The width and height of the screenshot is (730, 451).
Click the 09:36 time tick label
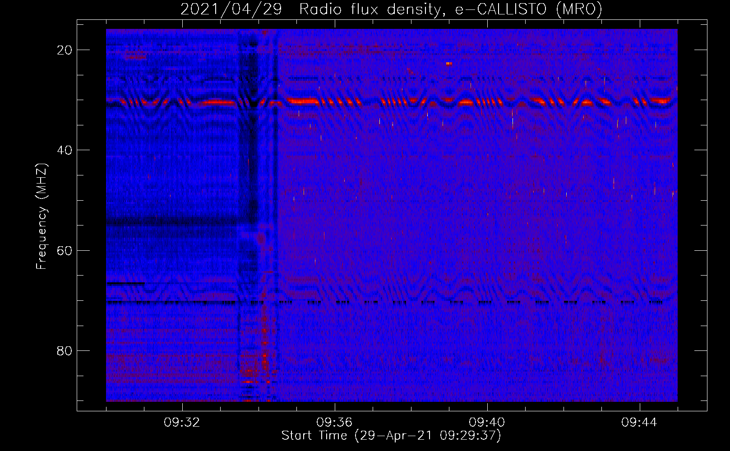(334, 423)
